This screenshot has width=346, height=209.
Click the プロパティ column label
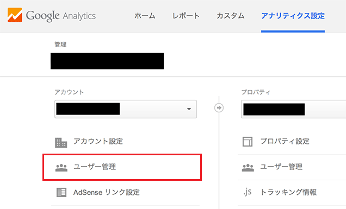[x=256, y=92]
